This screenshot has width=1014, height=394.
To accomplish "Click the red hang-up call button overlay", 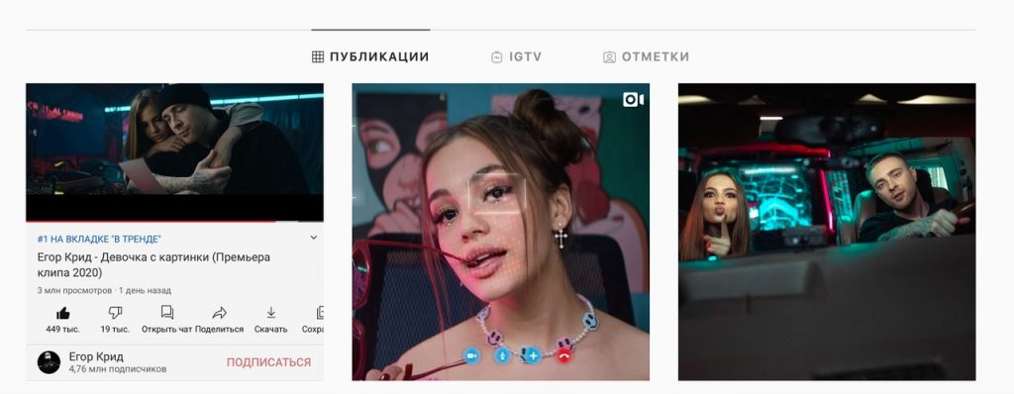I will click(564, 355).
